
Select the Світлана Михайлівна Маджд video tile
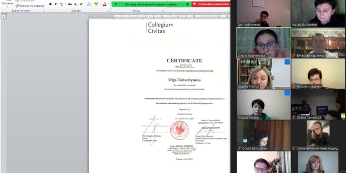point(318,135)
